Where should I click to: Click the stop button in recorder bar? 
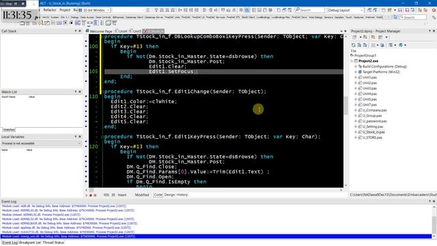coord(23,3)
